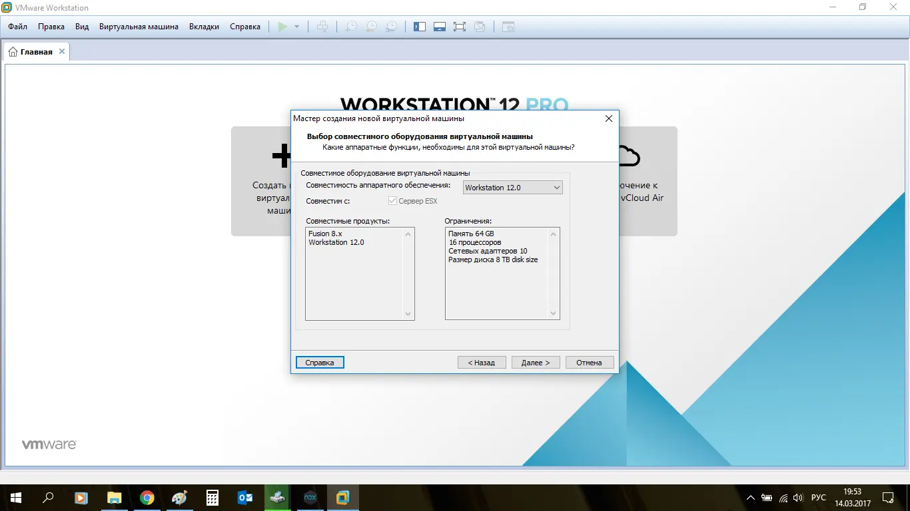The height and width of the screenshot is (511, 910).
Task: Open the power options arrow beside play
Action: (296, 27)
